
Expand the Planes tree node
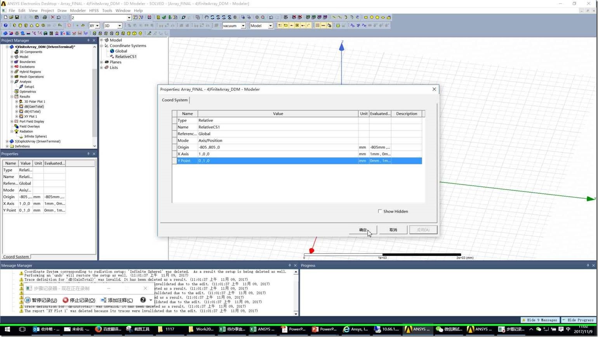[x=102, y=62]
